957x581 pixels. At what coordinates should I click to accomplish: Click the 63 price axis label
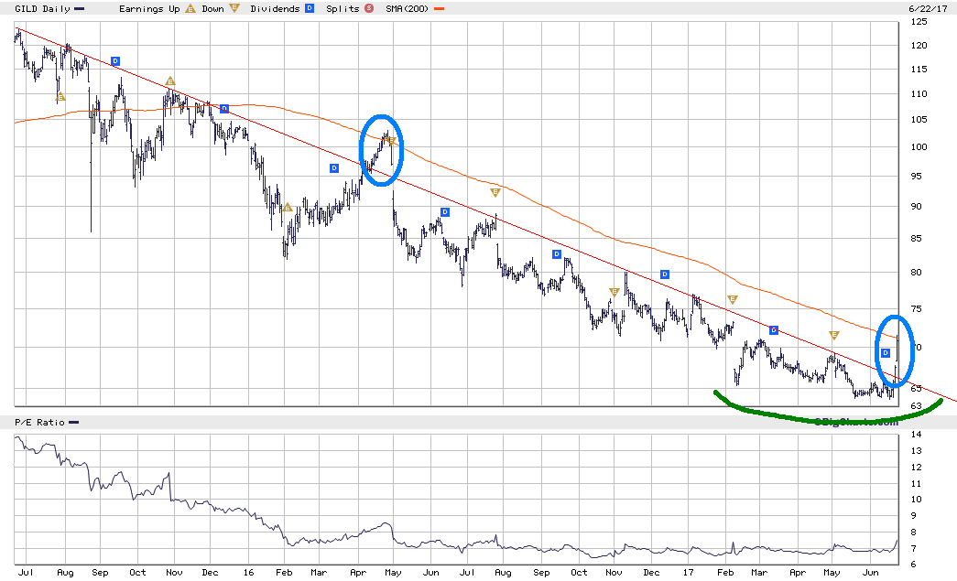[916, 406]
